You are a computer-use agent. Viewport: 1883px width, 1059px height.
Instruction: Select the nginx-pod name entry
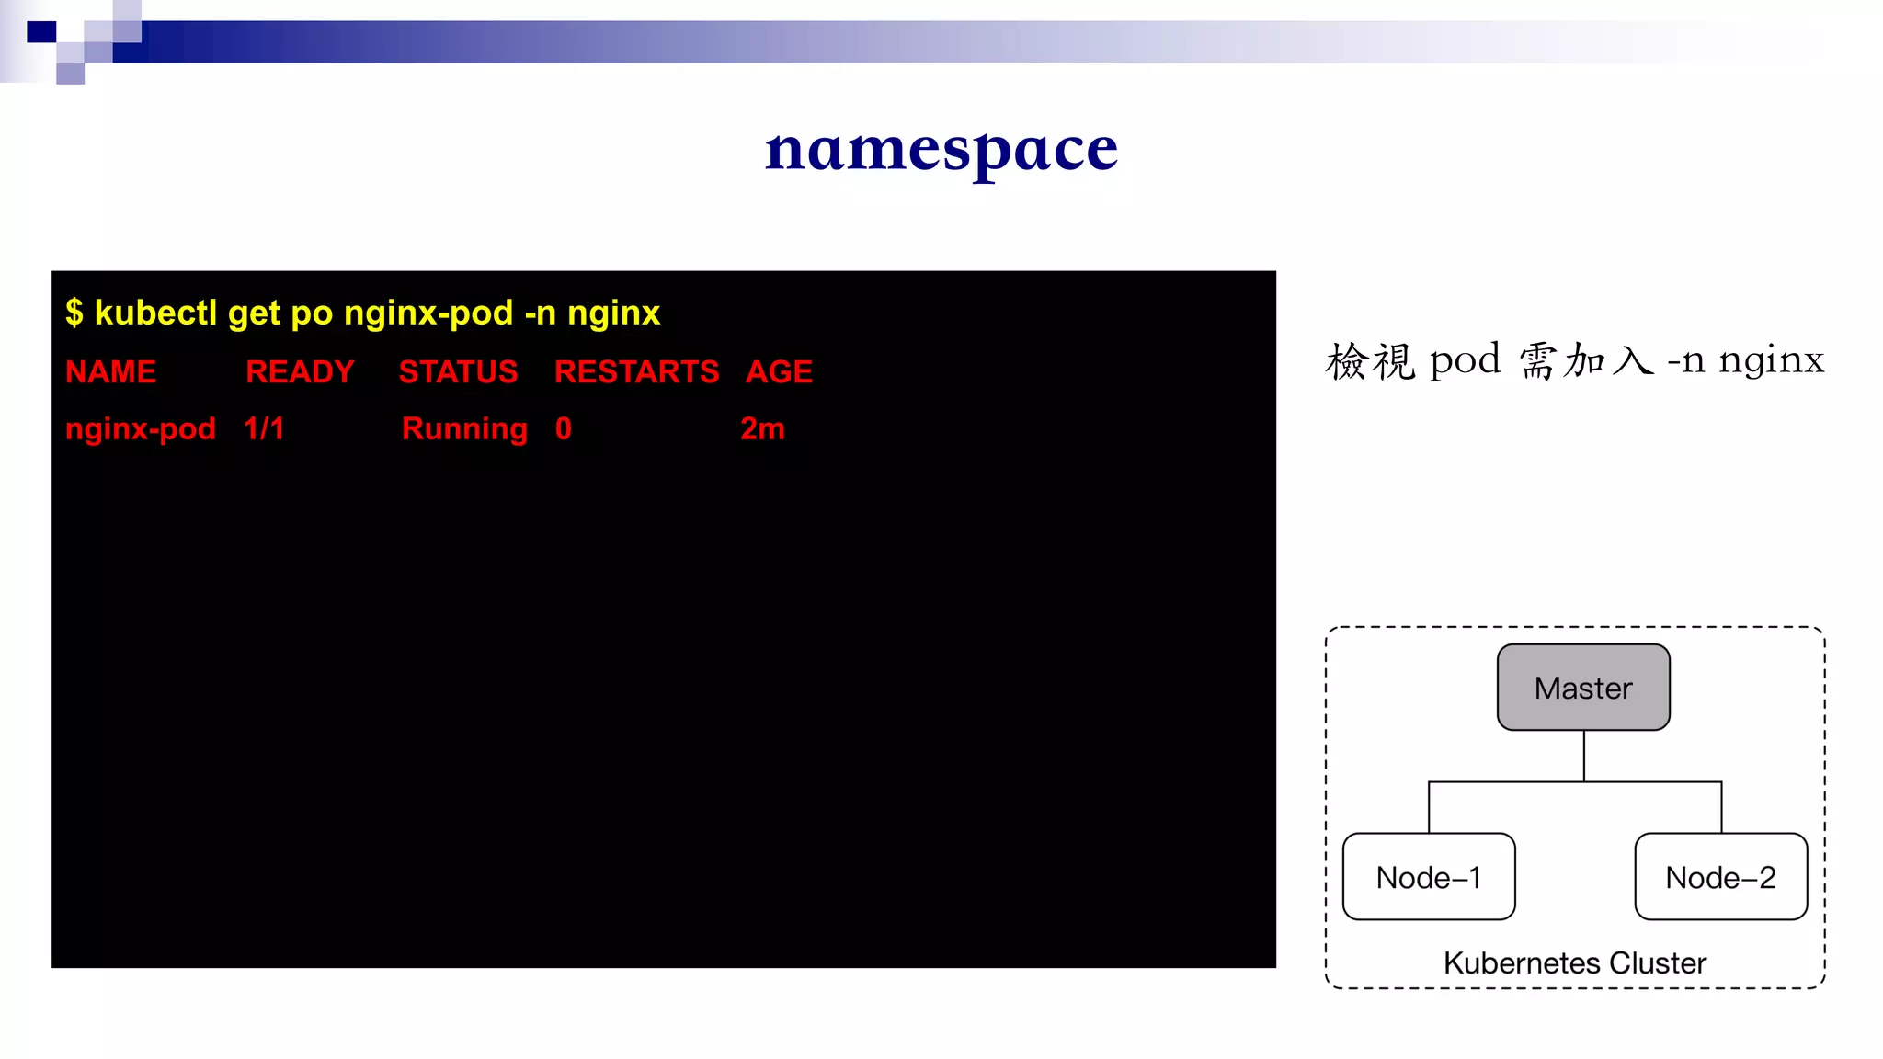click(140, 428)
